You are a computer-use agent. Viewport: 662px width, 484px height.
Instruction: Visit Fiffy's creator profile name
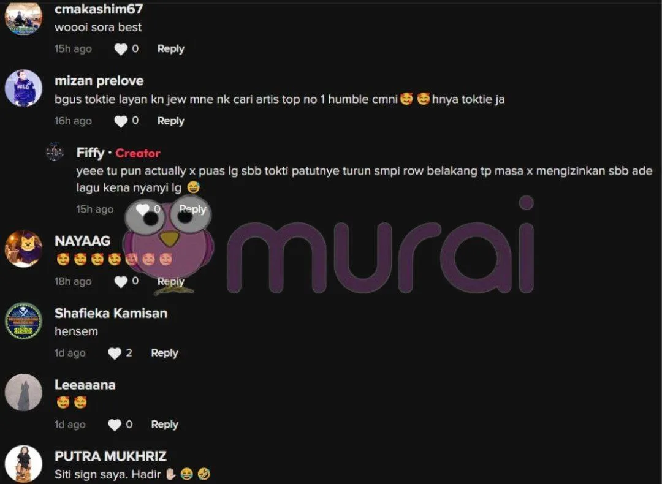tap(90, 153)
